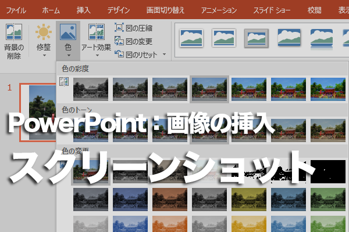Choose the highlighted 100% saturation thumbnail

(x=209, y=89)
